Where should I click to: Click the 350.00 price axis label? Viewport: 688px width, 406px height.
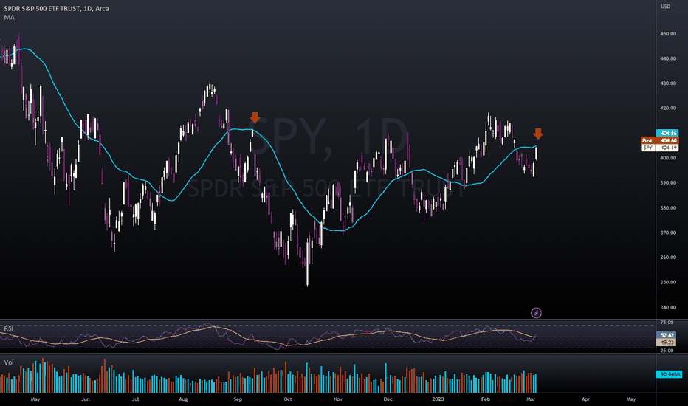(668, 282)
